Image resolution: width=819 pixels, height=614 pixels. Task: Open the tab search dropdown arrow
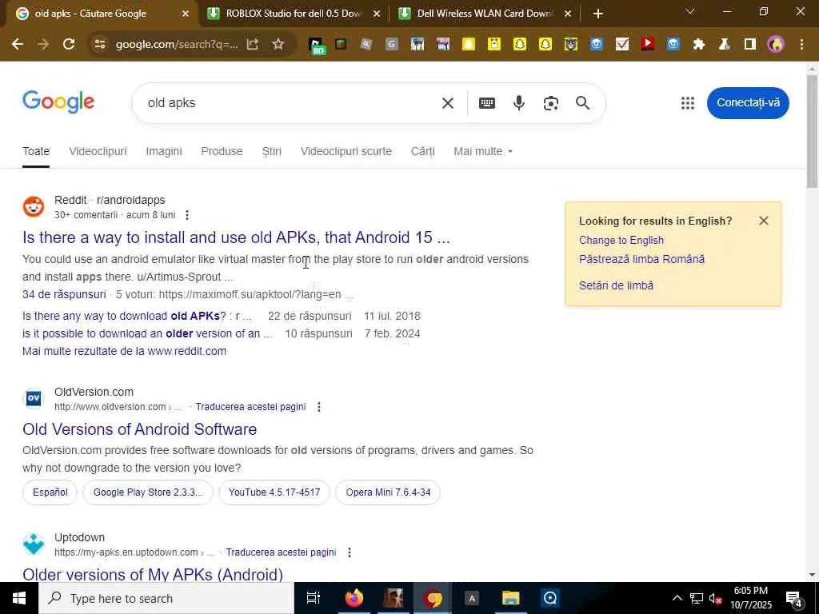pyautogui.click(x=690, y=11)
